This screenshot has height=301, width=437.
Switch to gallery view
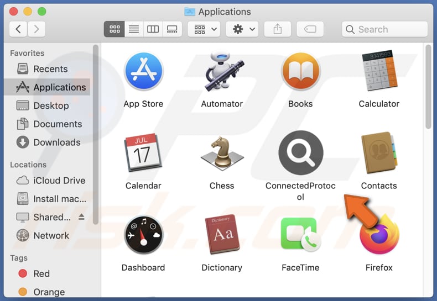tap(172, 29)
